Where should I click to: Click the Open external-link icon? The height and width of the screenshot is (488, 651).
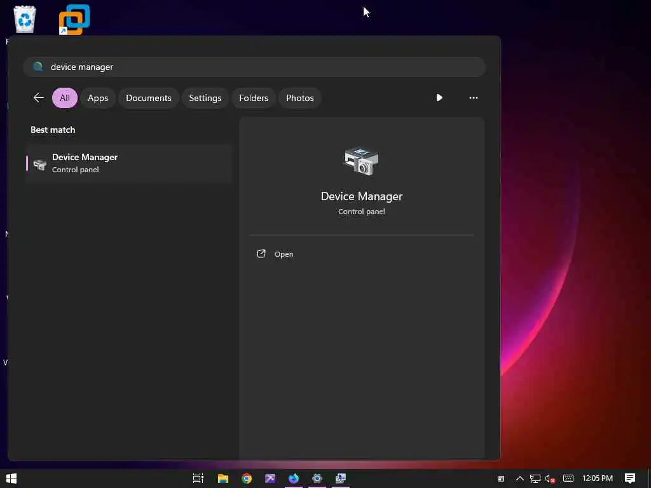click(261, 254)
